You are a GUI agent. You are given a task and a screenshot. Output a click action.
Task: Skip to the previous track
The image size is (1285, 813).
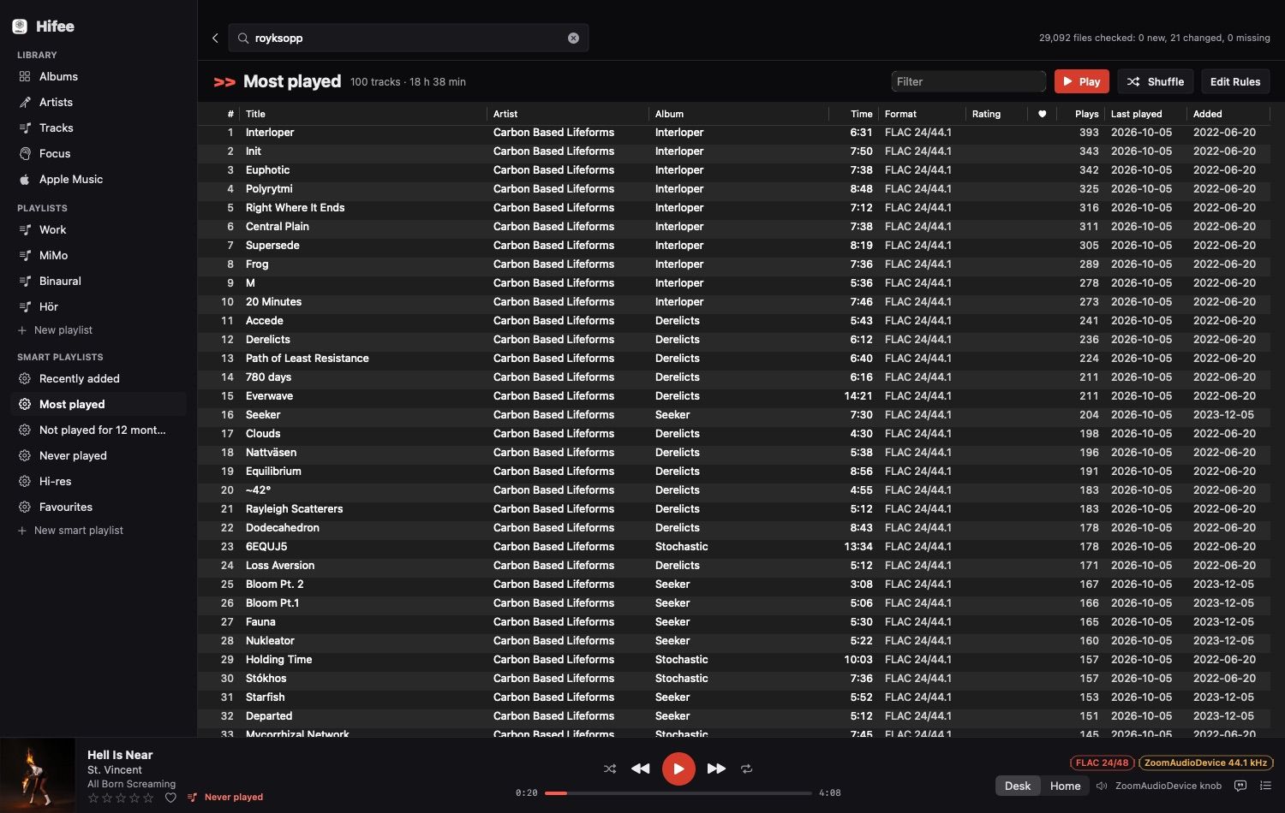point(640,768)
